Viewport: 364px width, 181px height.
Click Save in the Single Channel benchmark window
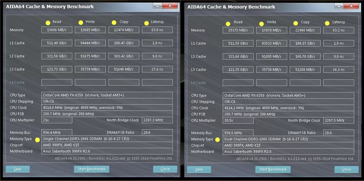tap(18, 169)
